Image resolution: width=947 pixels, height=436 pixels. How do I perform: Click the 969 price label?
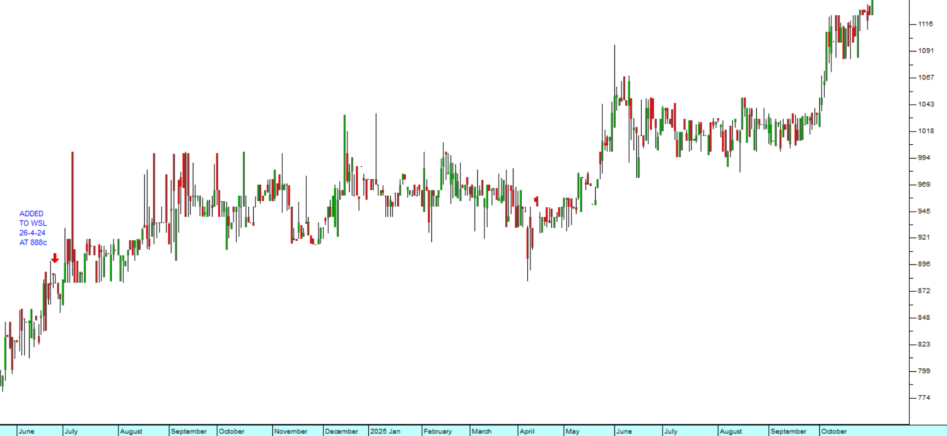click(924, 184)
